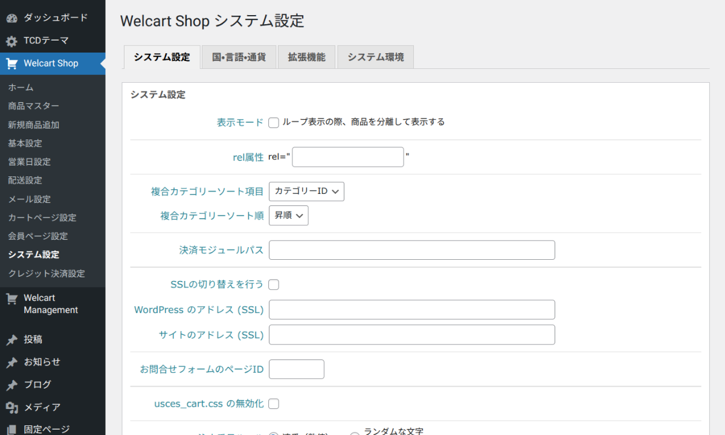725x435 pixels.
Task: Open the Welcart Management menu
Action: click(53, 304)
